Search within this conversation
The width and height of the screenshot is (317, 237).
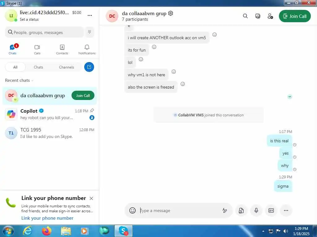point(245,16)
